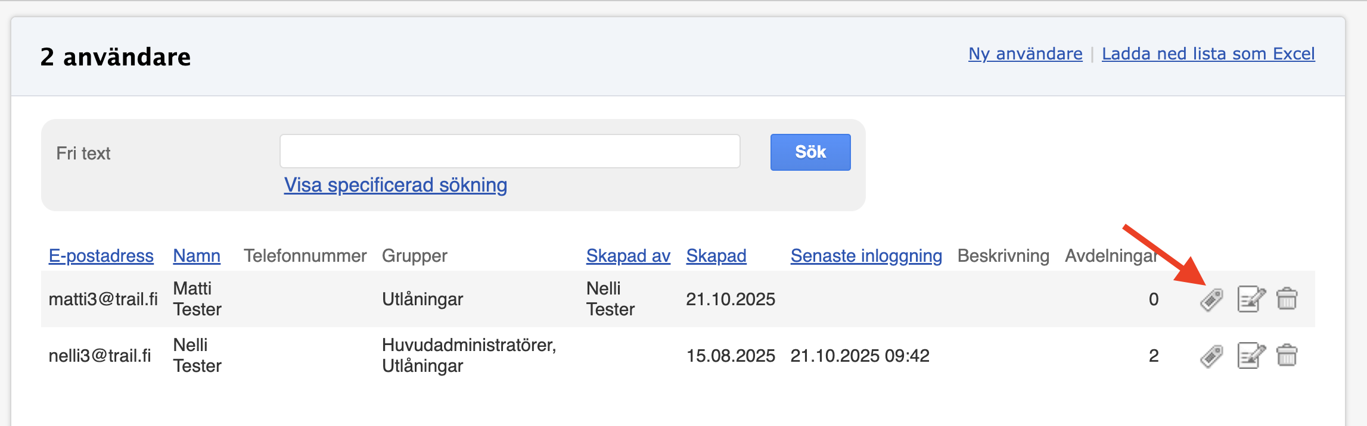Sort by E-postadress column
This screenshot has height=426, width=1367.
[101, 256]
